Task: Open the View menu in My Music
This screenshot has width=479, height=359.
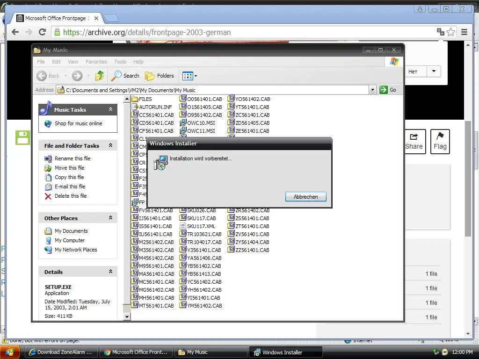Action: click(73, 62)
